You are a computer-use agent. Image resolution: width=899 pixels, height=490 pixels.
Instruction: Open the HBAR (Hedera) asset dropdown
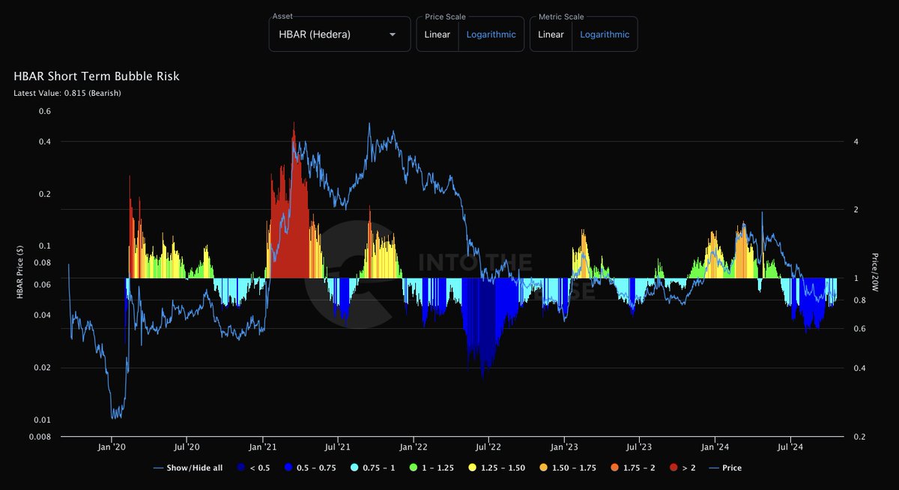click(x=339, y=34)
